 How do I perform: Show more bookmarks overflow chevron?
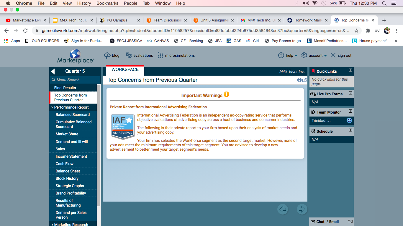tap(396, 41)
